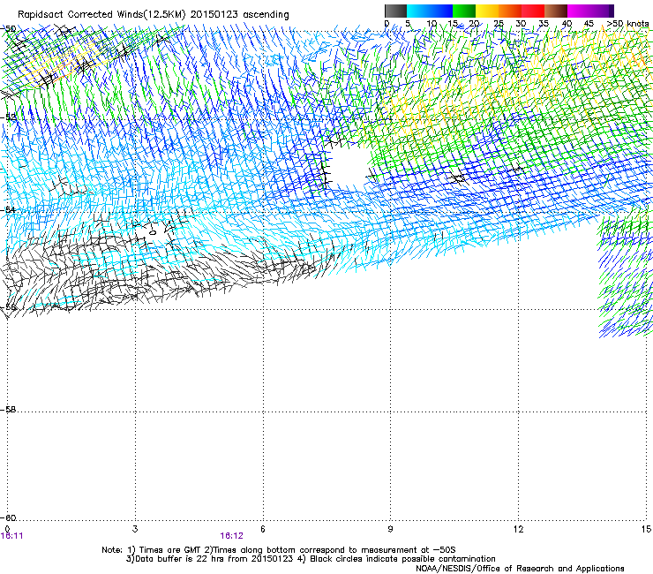Image resolution: width=653 pixels, height=574 pixels.
Task: Pick the brown 35-40 knots legend swatch
Action: coord(556,11)
